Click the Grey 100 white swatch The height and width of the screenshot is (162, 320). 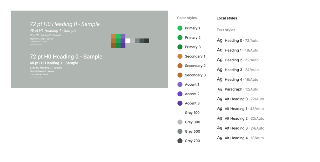coord(180,113)
